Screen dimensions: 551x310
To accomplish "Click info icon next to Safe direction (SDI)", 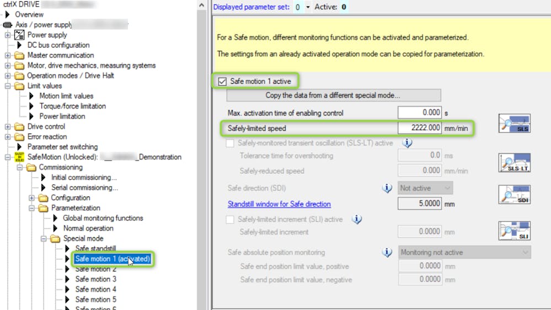I will pyautogui.click(x=387, y=188).
